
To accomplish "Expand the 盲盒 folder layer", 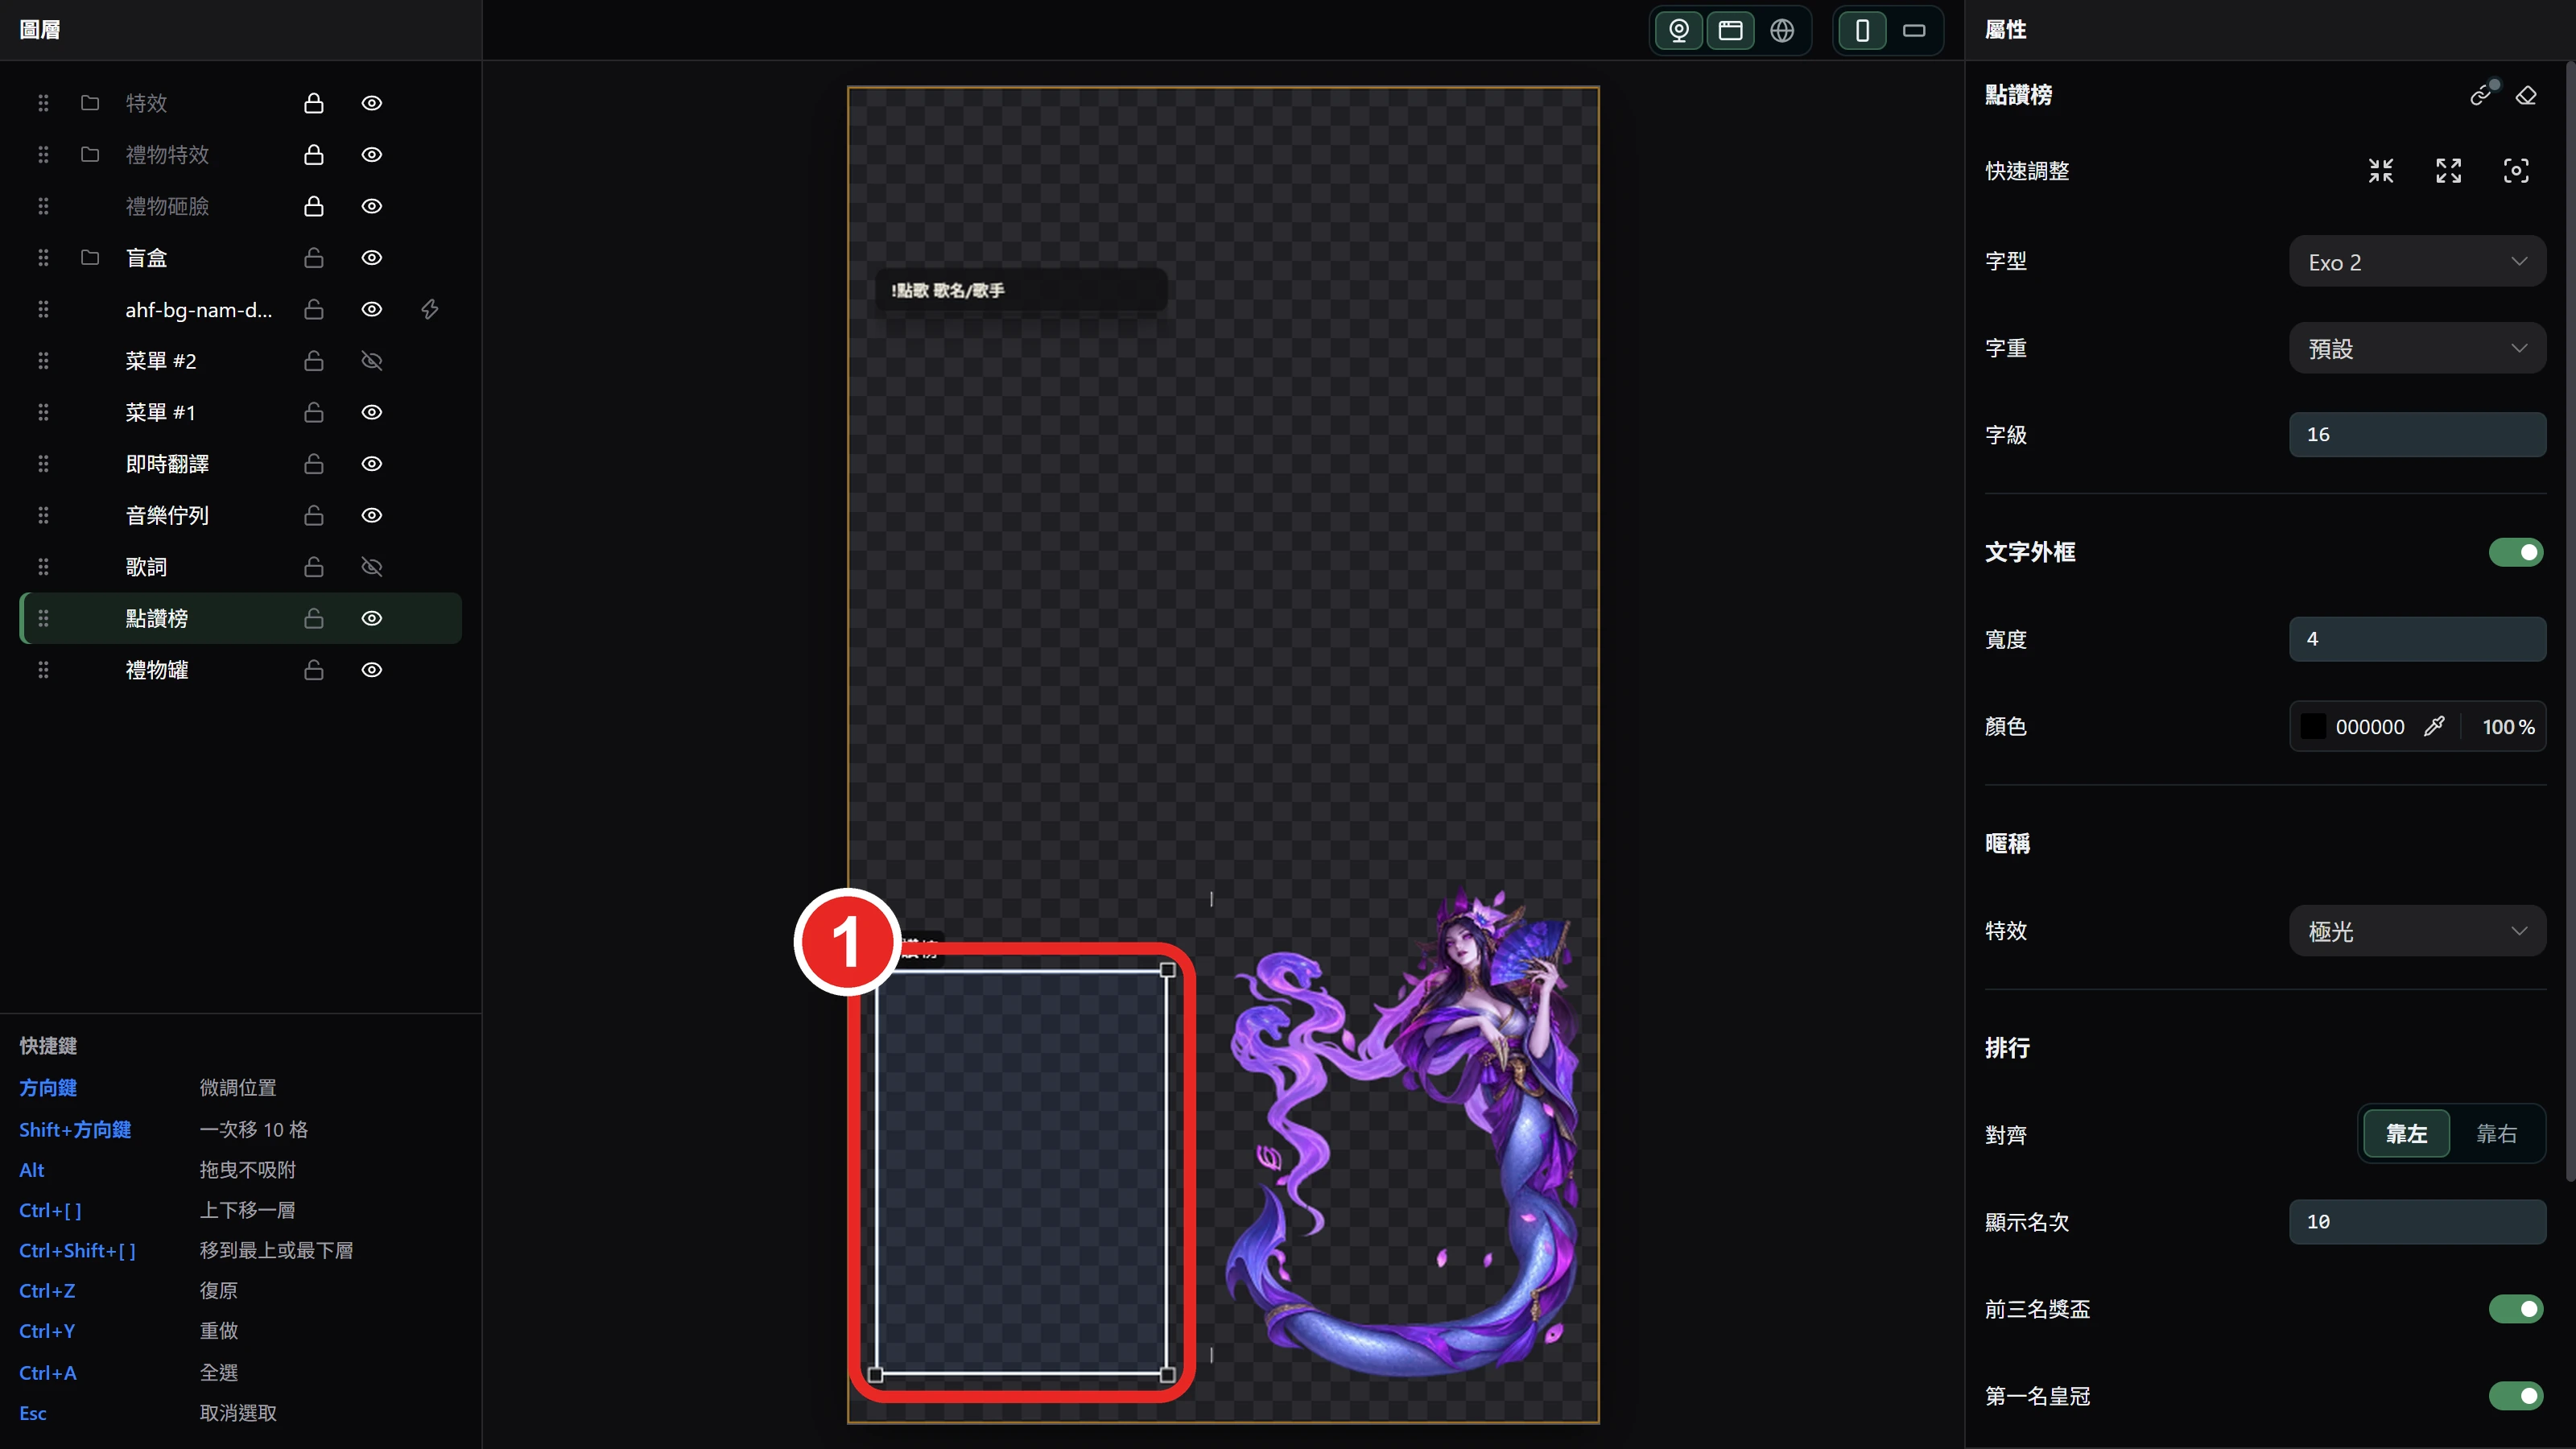I will [x=90, y=258].
